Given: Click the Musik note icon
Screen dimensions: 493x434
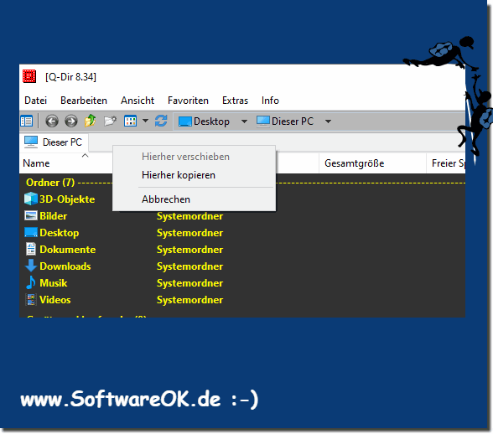Looking at the screenshot, I should click(x=31, y=282).
